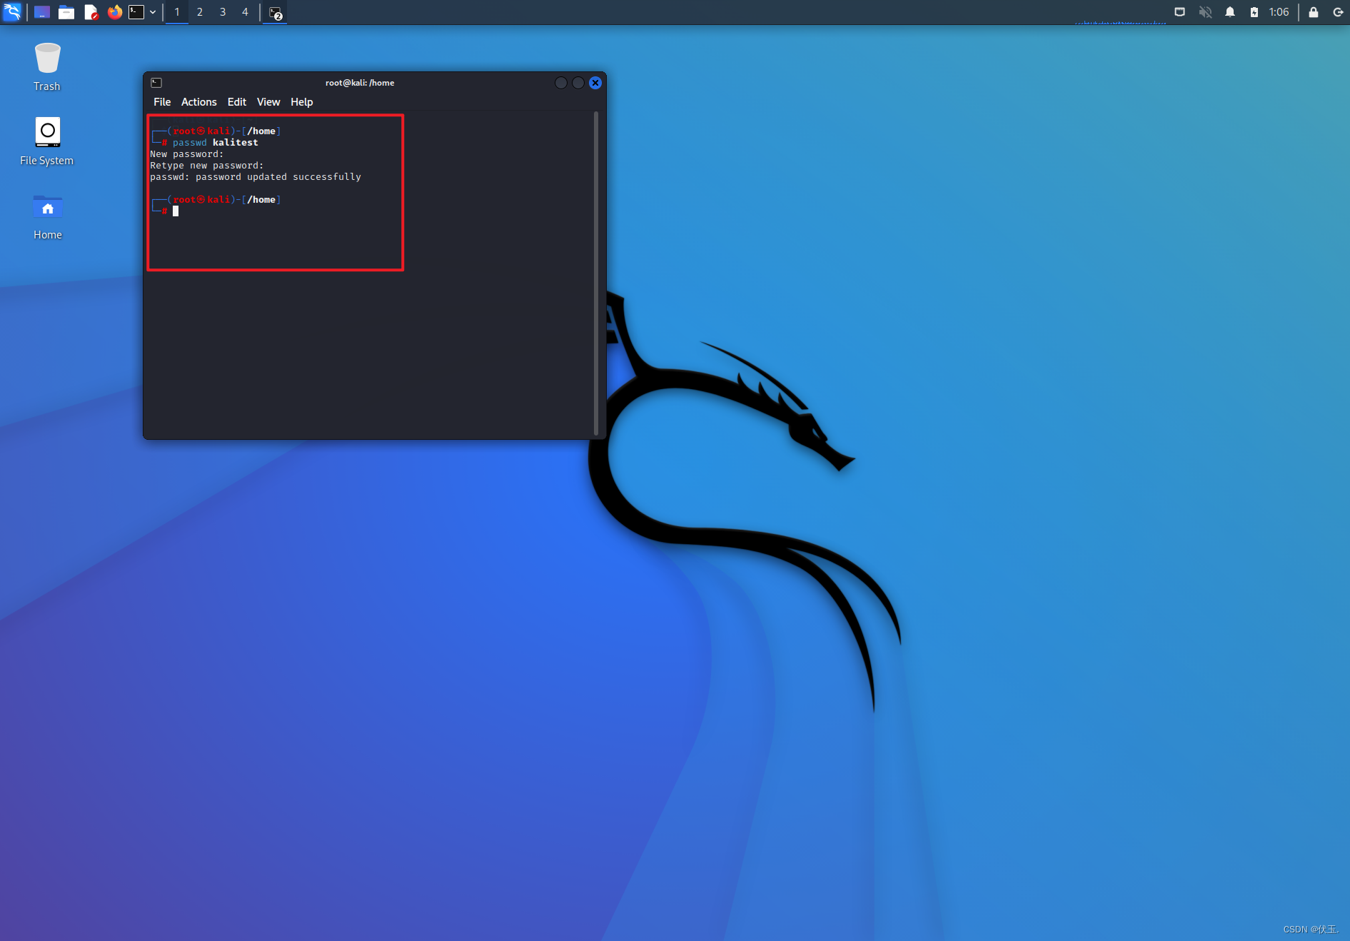Switch to workspace 1
The width and height of the screenshot is (1350, 941).
click(x=177, y=12)
